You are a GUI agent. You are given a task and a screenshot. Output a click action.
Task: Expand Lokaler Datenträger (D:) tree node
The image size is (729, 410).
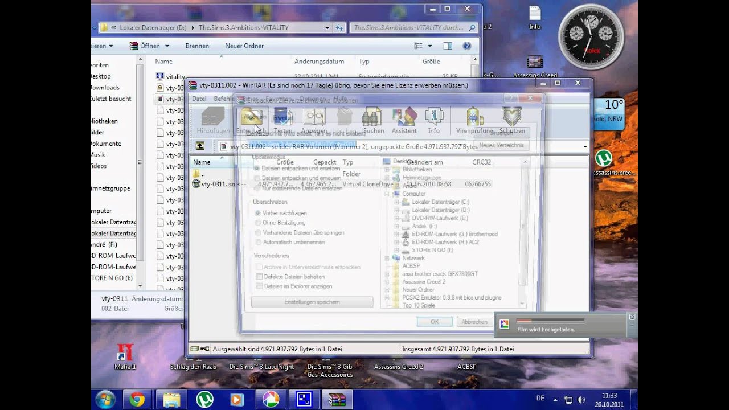(x=396, y=210)
